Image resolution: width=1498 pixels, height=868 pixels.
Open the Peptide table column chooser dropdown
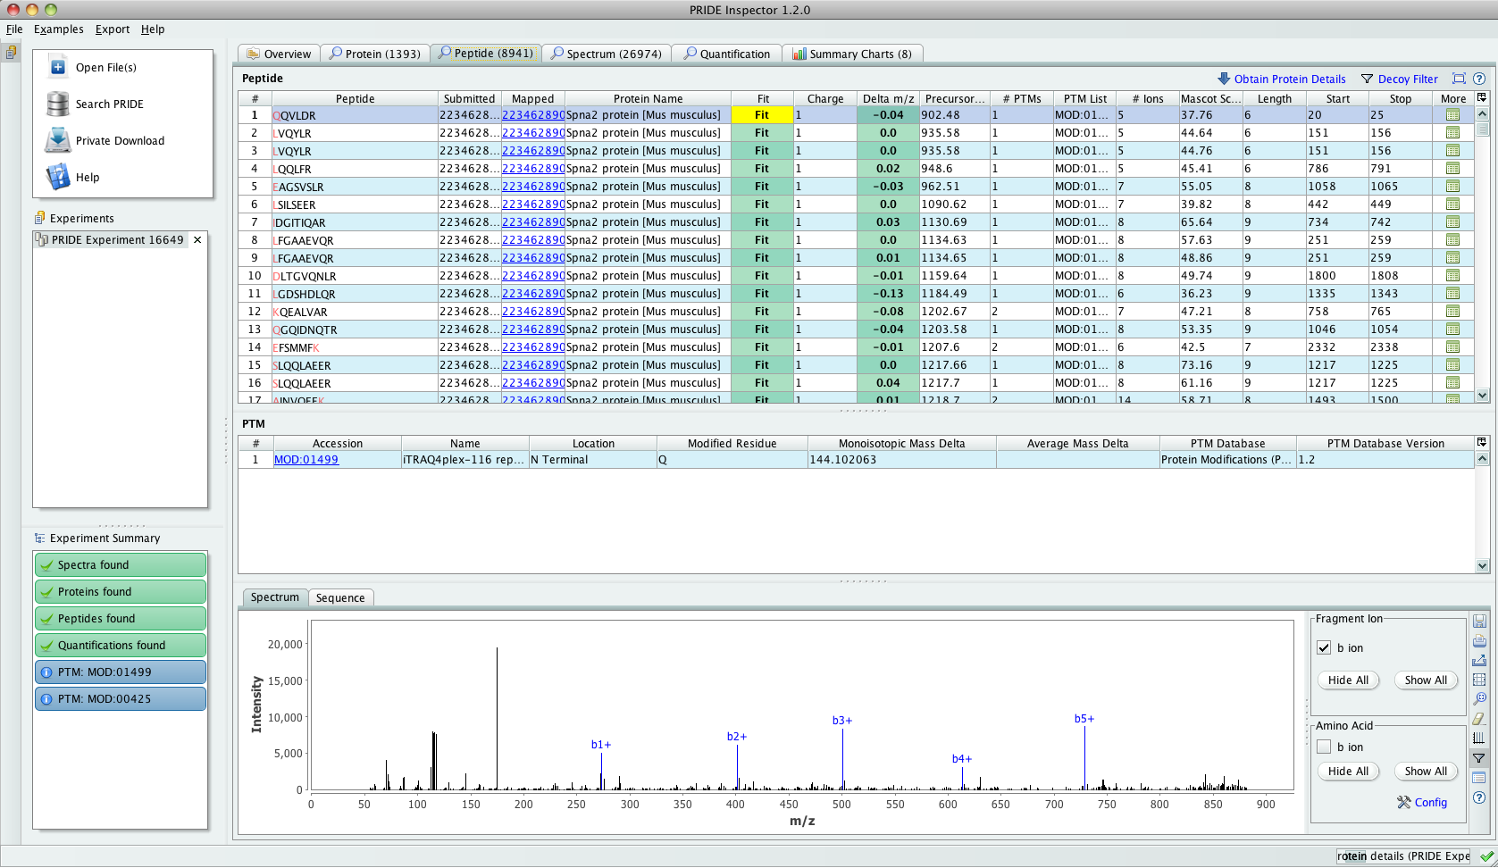(x=1482, y=97)
